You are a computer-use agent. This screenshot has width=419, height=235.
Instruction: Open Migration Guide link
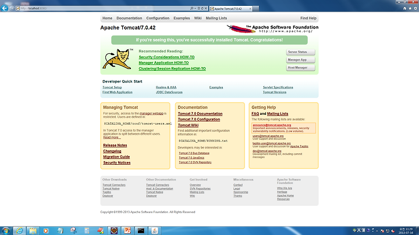[x=116, y=157]
